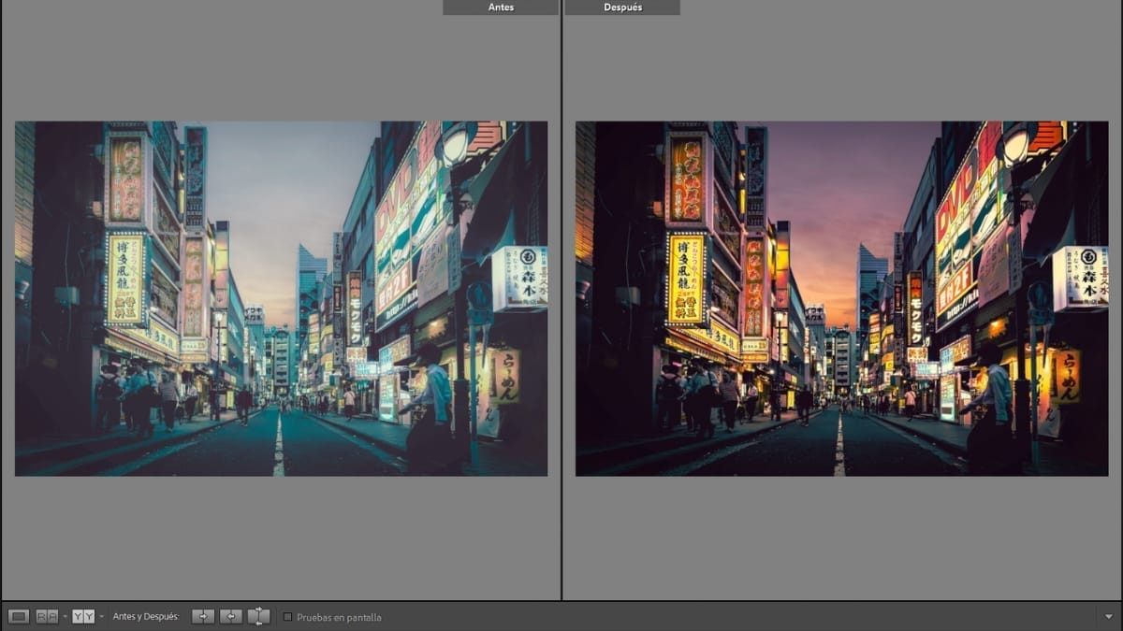The height and width of the screenshot is (631, 1123).
Task: Open dropdown arrow next to R|A icon
Action: (x=65, y=617)
